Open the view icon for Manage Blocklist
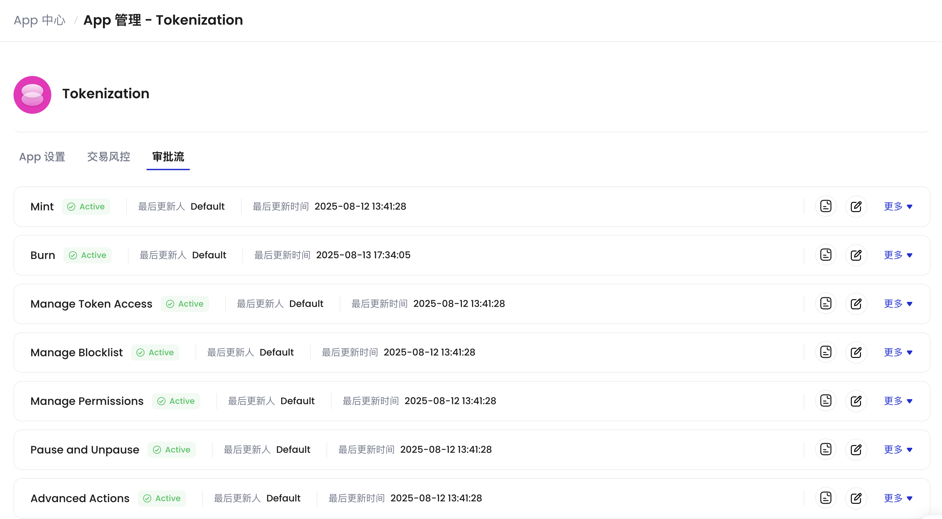942x519 pixels. [826, 352]
